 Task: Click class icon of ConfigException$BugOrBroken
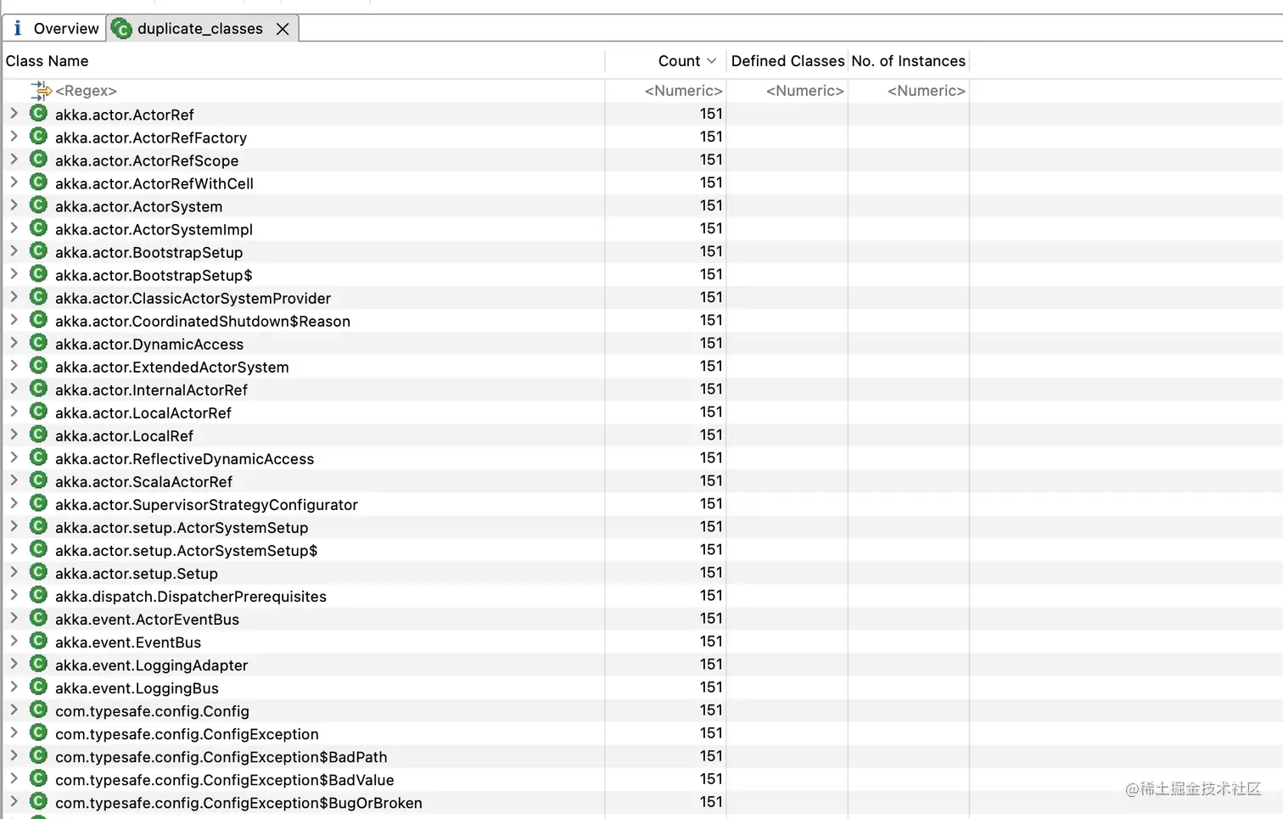pos(38,800)
